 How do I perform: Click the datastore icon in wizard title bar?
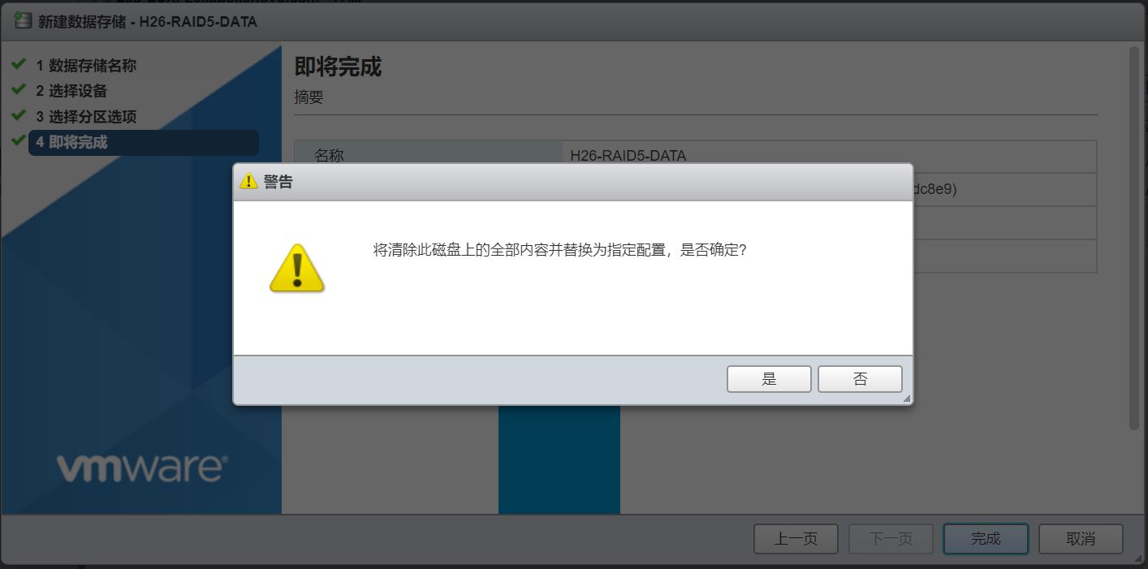coord(23,21)
